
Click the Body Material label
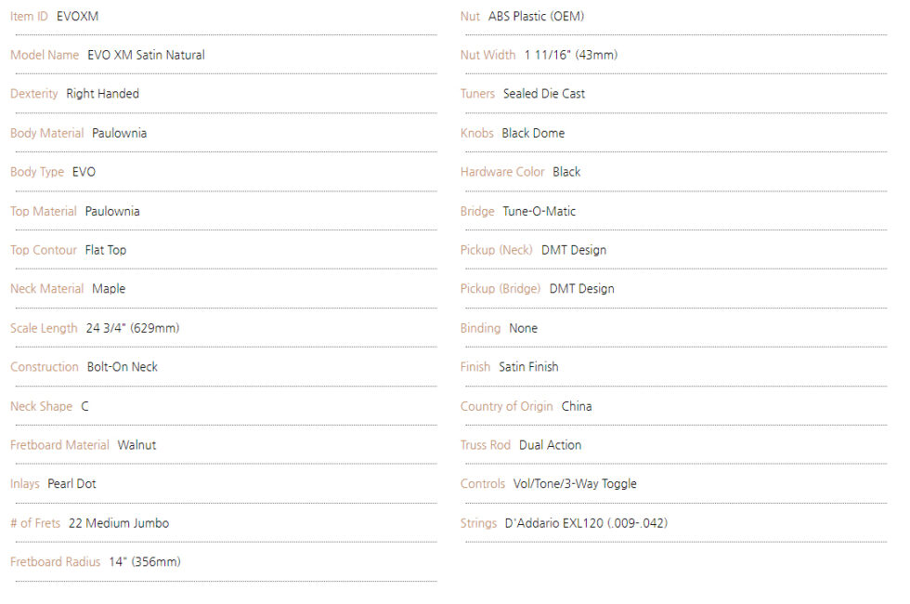click(x=47, y=133)
